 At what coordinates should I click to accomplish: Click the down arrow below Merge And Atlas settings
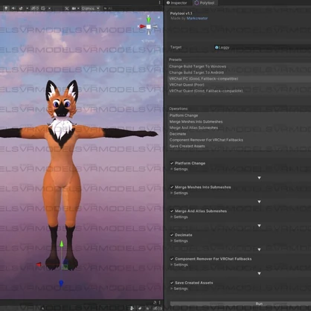(259, 225)
